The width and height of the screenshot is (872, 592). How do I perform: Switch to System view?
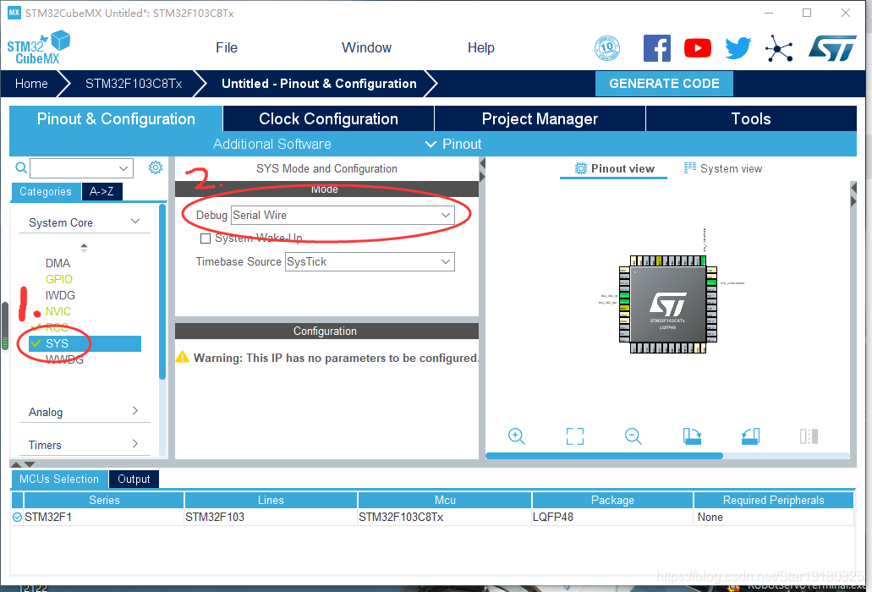tap(723, 168)
